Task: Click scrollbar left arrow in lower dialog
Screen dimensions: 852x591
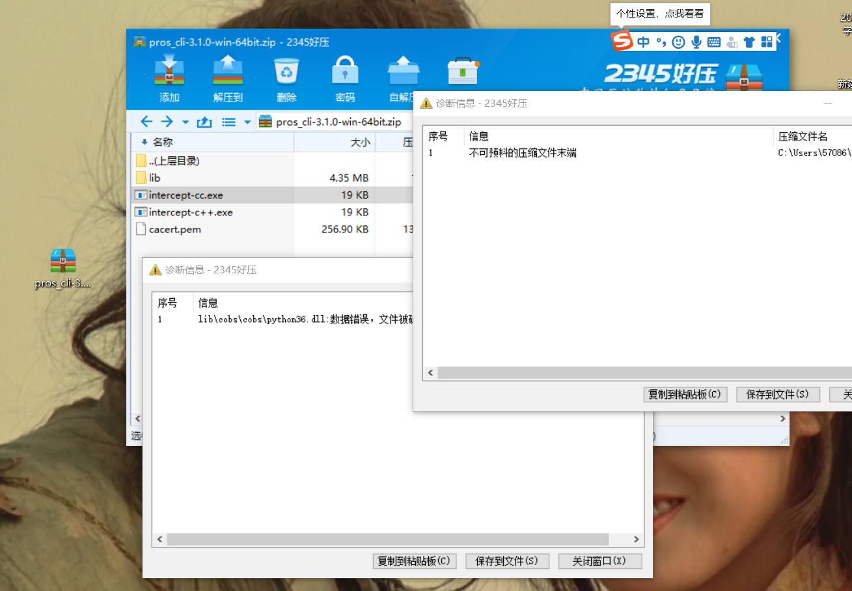Action: [x=160, y=540]
